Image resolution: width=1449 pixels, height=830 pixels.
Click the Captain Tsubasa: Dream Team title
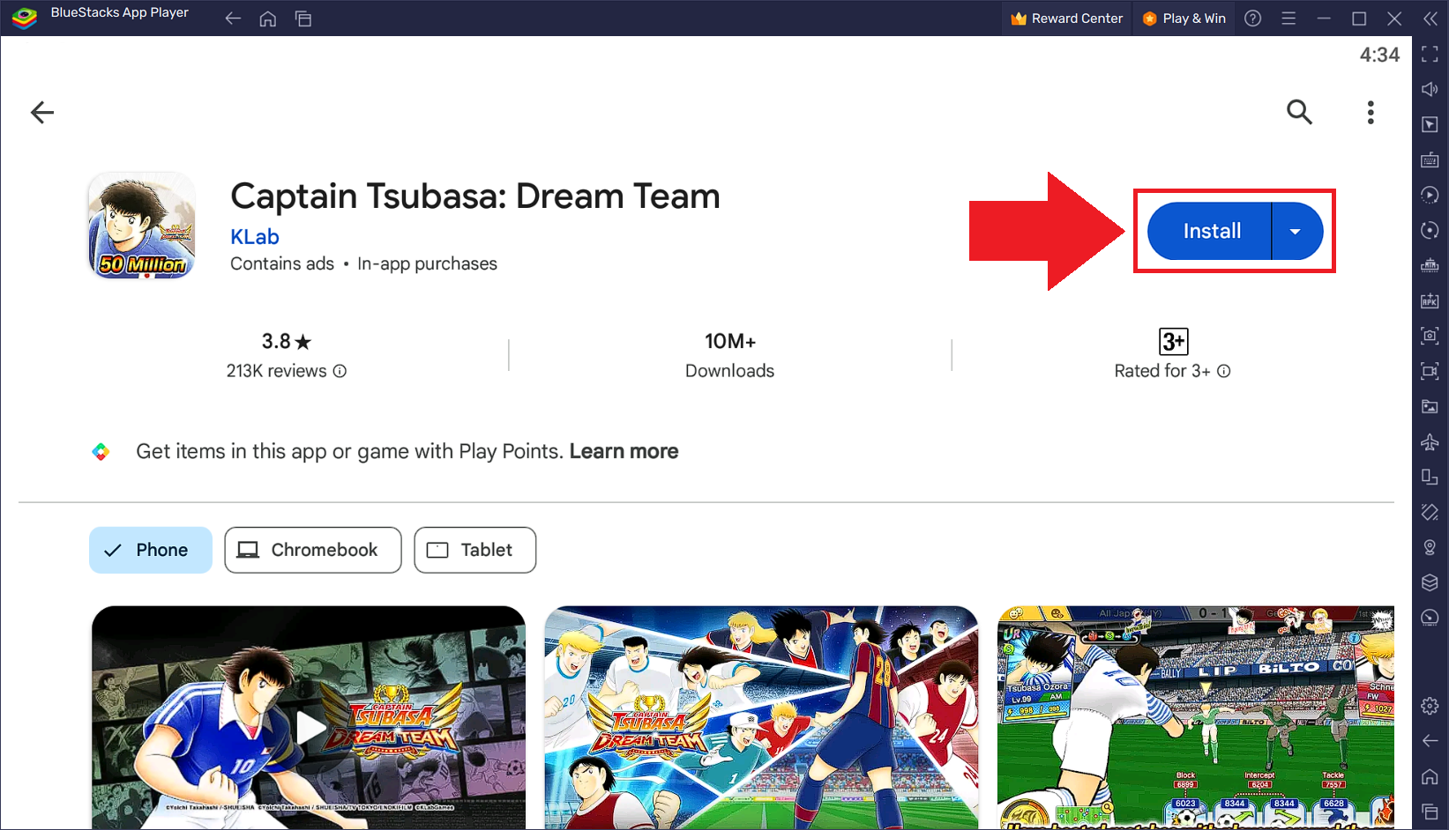475,196
